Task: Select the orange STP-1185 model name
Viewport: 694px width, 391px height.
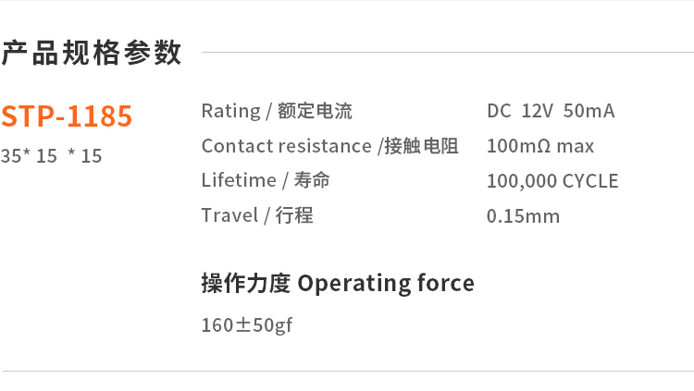Action: coord(67,116)
